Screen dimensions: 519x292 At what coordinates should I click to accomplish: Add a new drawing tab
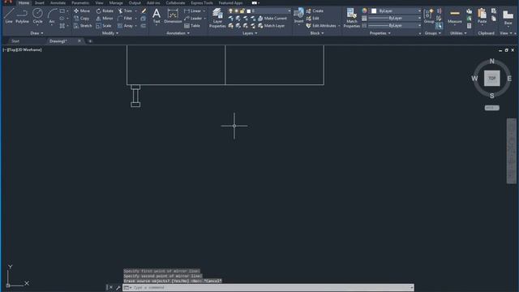90,41
